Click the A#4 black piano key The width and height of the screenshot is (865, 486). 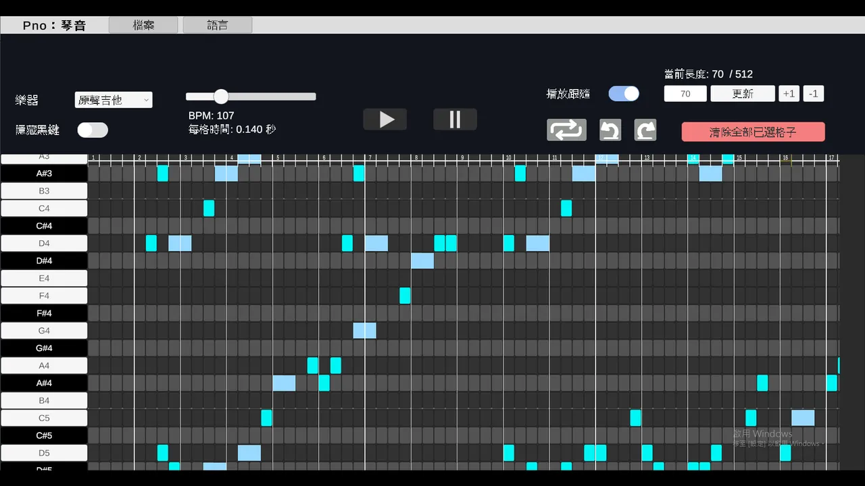(44, 383)
